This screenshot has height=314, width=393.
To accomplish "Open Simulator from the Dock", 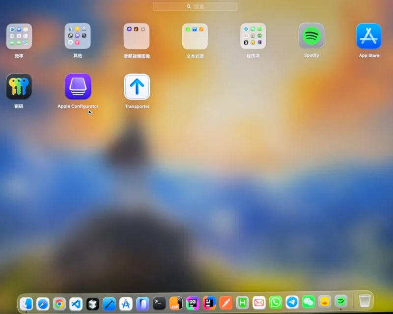I will pos(142,304).
